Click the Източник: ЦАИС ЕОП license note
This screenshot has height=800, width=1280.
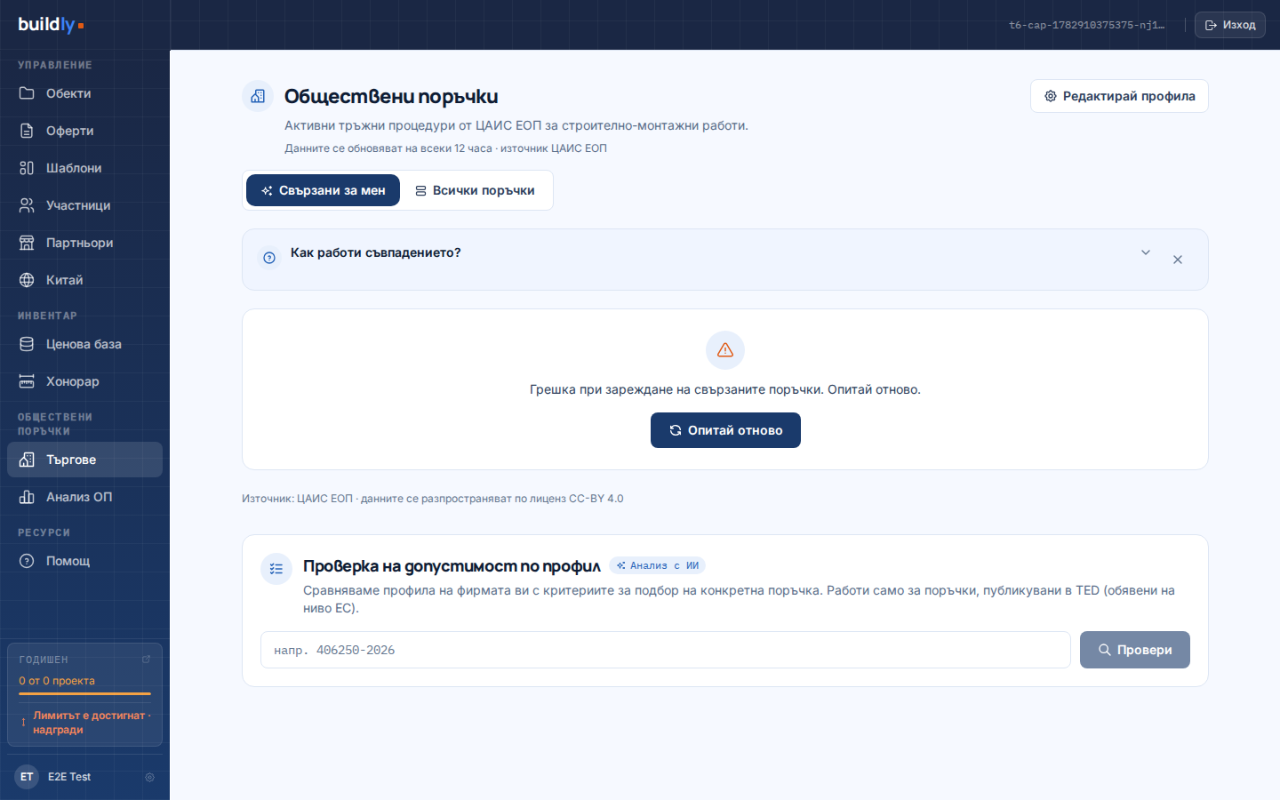pos(433,499)
